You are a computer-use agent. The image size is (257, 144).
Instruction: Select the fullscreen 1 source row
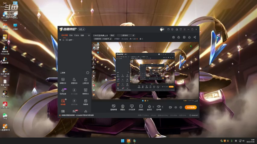[75, 40]
